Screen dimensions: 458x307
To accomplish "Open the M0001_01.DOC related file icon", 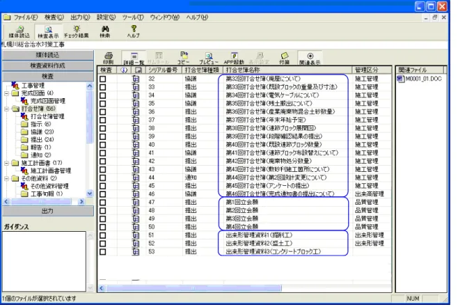I will coord(400,79).
